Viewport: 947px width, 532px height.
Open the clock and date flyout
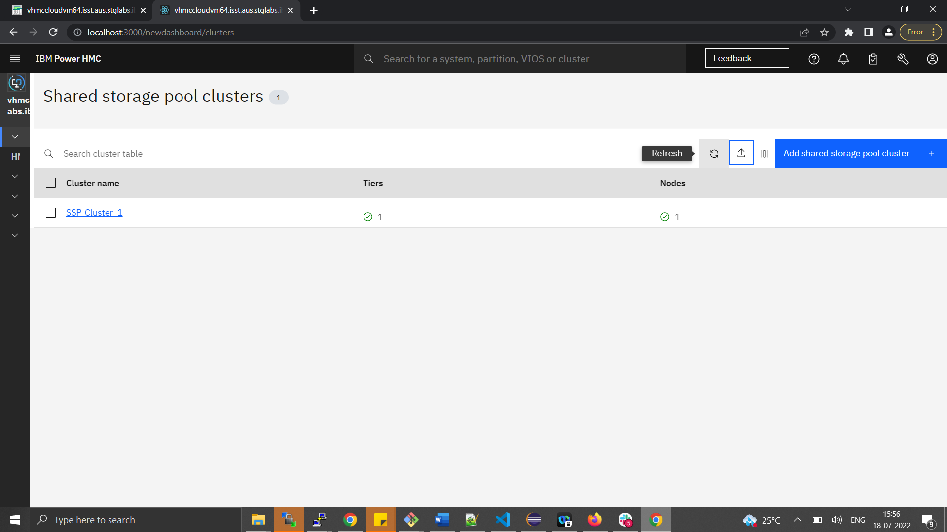pos(892,520)
